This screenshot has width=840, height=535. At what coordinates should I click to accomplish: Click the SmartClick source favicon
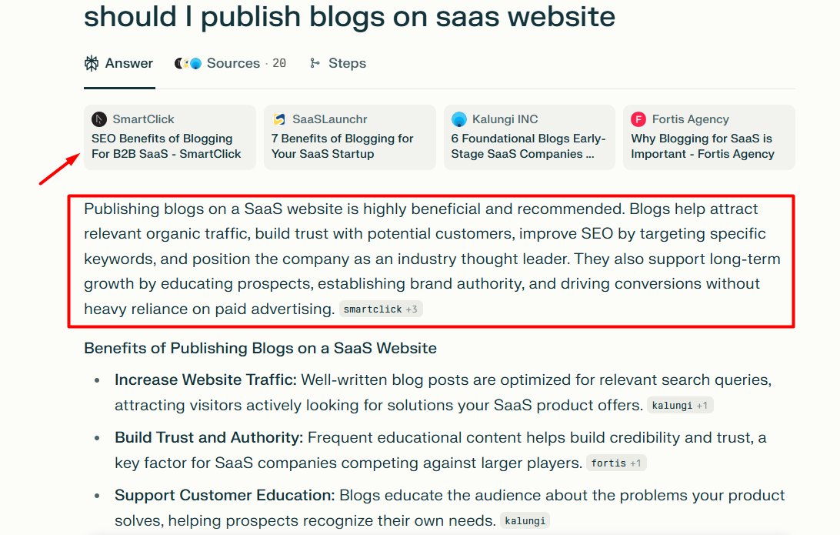click(x=98, y=119)
